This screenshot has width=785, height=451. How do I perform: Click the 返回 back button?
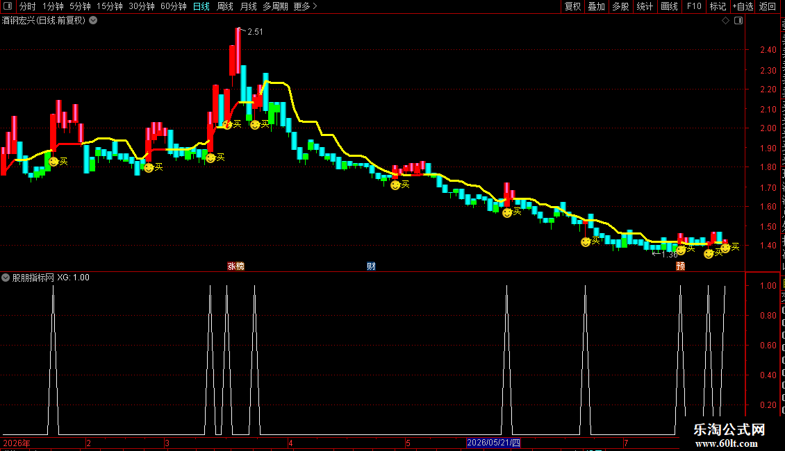(767, 6)
